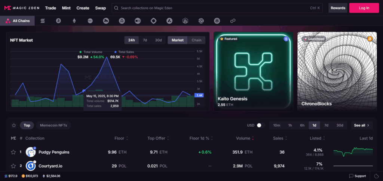The height and width of the screenshot is (181, 383).
Task: Click the dark mode moon icon
Action: (376, 176)
